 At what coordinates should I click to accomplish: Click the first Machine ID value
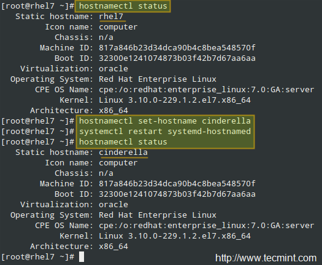tap(177, 48)
